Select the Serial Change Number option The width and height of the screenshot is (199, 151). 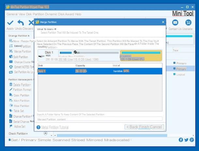click(22, 122)
